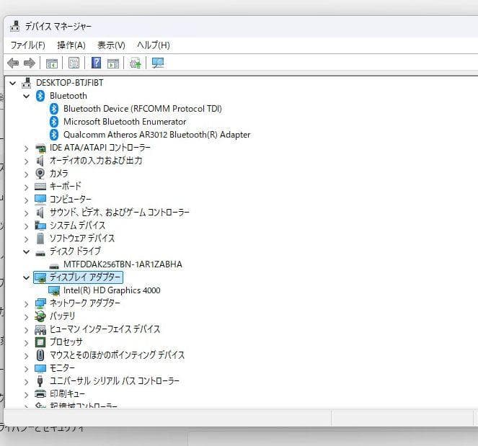Expand the プロセッサ category arrow
The width and height of the screenshot is (478, 446).
(x=27, y=343)
